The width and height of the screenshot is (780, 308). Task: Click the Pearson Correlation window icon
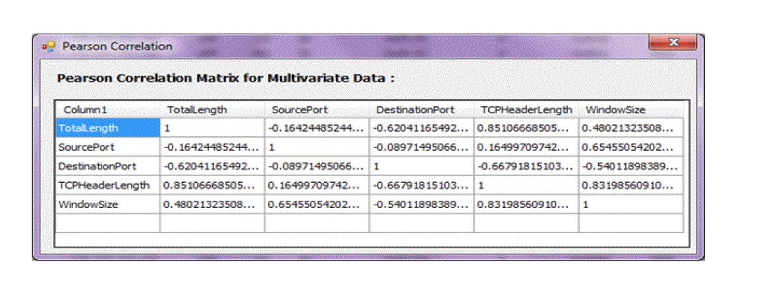point(48,47)
